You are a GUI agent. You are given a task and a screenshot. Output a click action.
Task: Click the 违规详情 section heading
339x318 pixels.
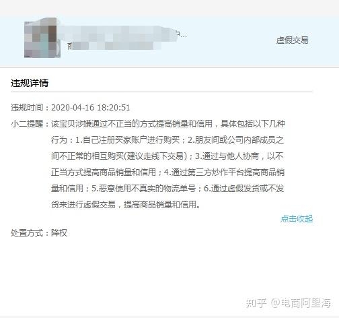click(x=30, y=83)
